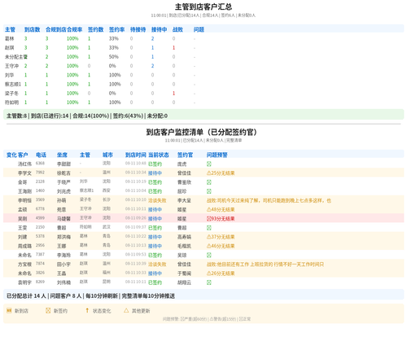Click customer name 吴刚 in red row

coord(23,219)
